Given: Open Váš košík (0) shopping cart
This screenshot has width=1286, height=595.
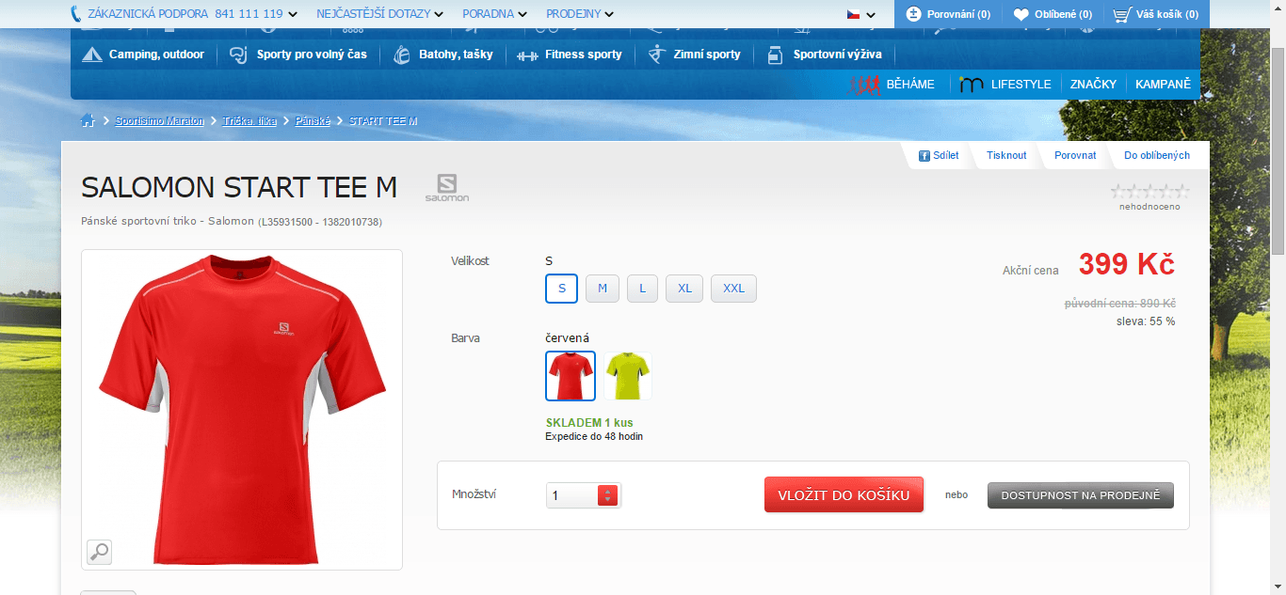Looking at the screenshot, I should (1155, 14).
